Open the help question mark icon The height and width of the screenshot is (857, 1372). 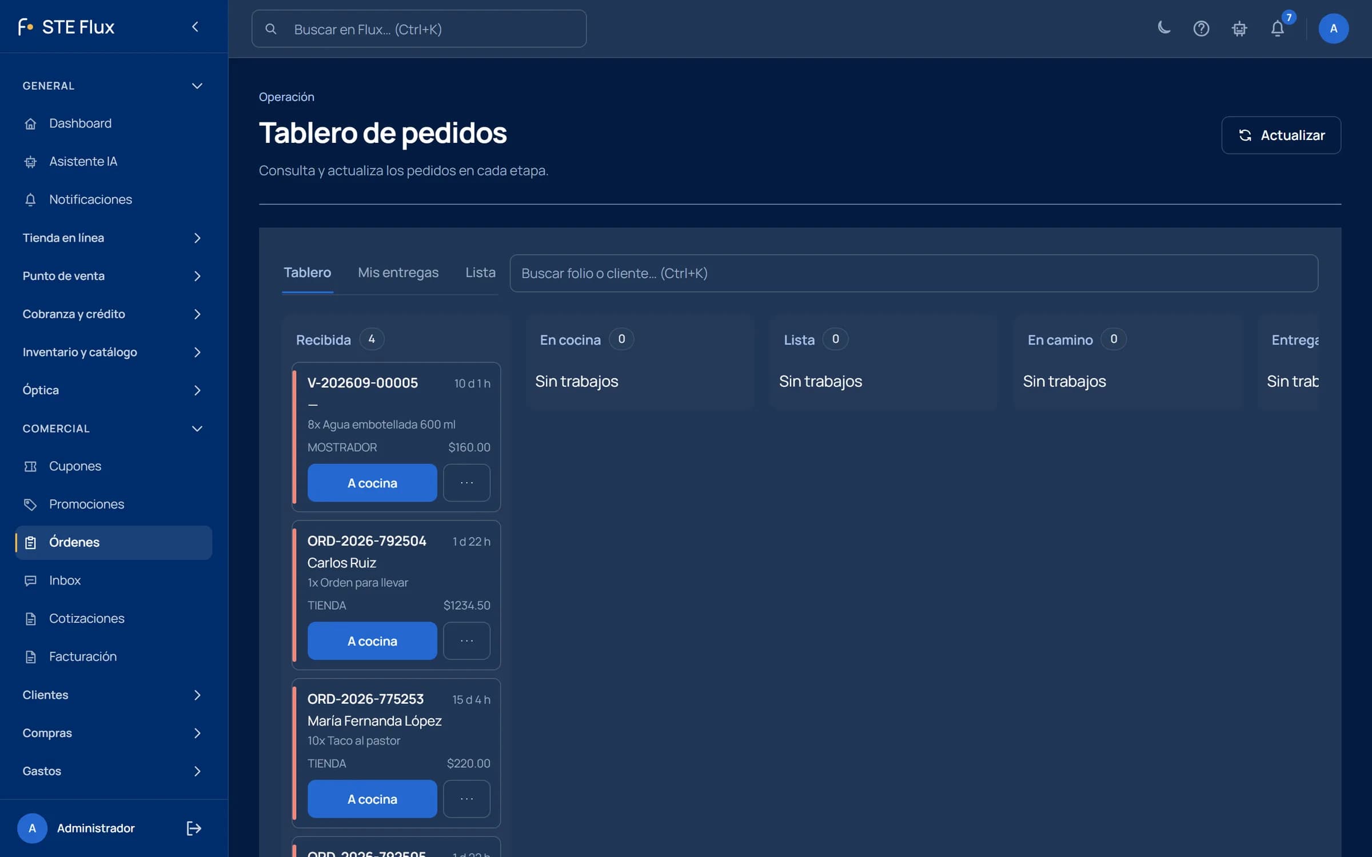click(x=1201, y=28)
